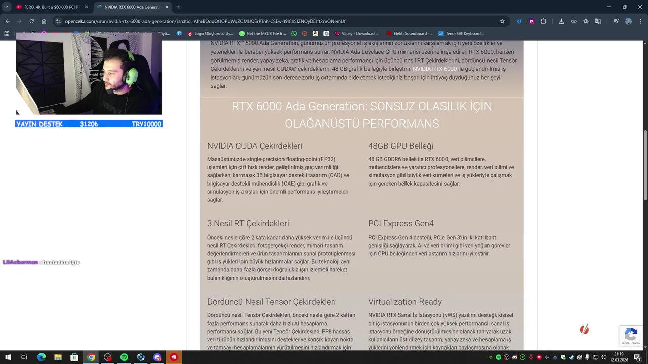Open Discord from the taskbar
The width and height of the screenshot is (648, 364).
(157, 357)
